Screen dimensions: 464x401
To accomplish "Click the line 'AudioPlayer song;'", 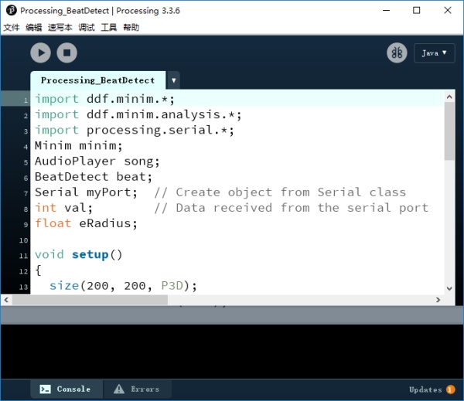I will [x=97, y=161].
